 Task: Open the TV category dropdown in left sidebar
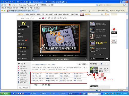28,27
